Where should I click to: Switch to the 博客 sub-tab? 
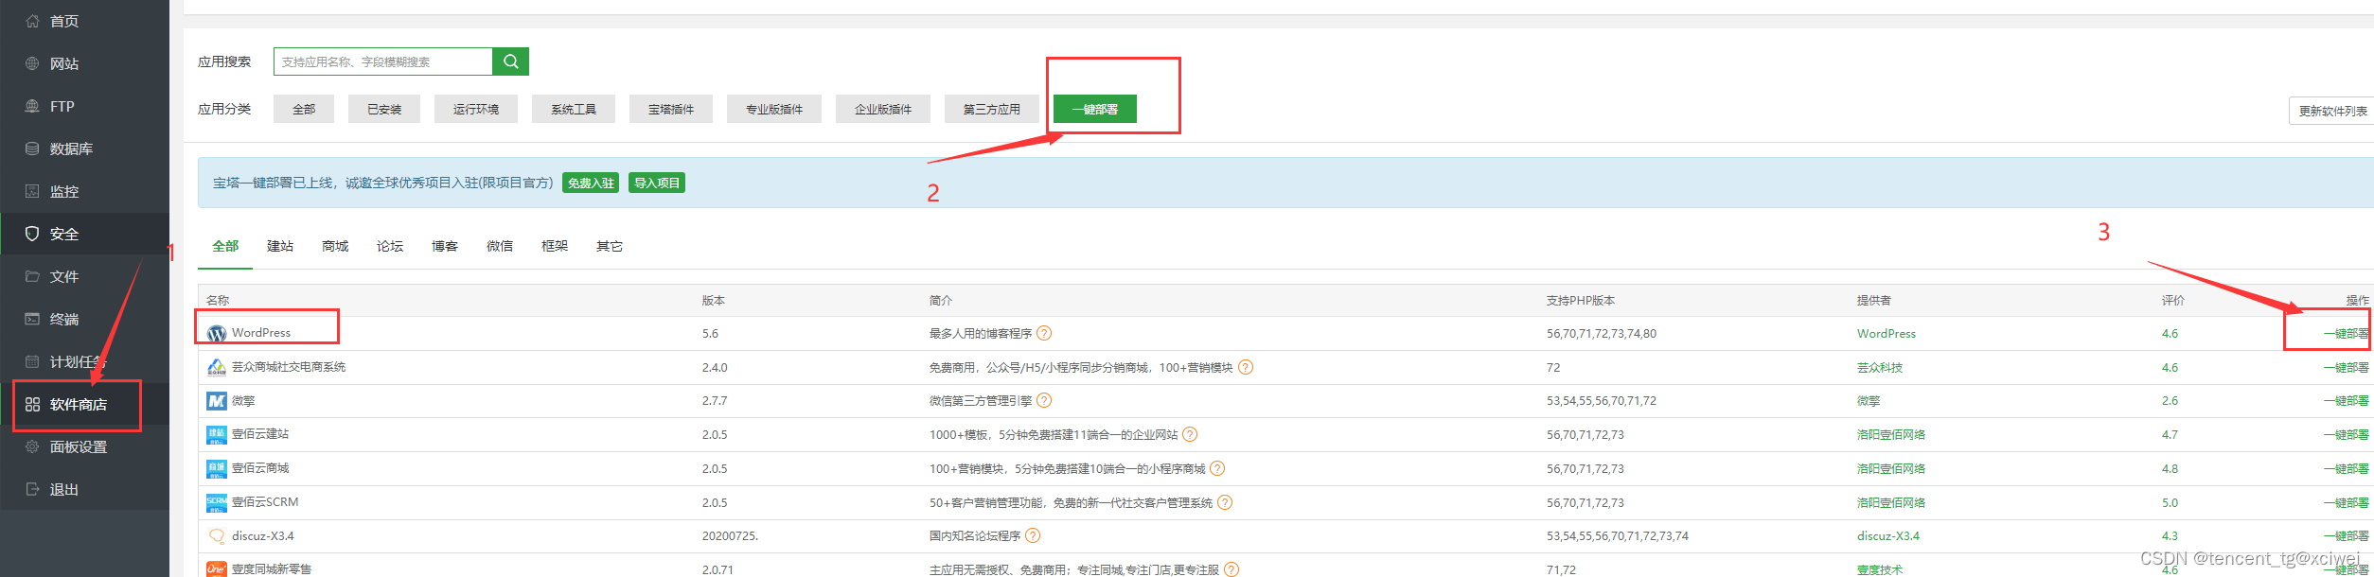445,246
